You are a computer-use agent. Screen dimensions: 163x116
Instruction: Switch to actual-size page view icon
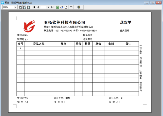(29, 7)
